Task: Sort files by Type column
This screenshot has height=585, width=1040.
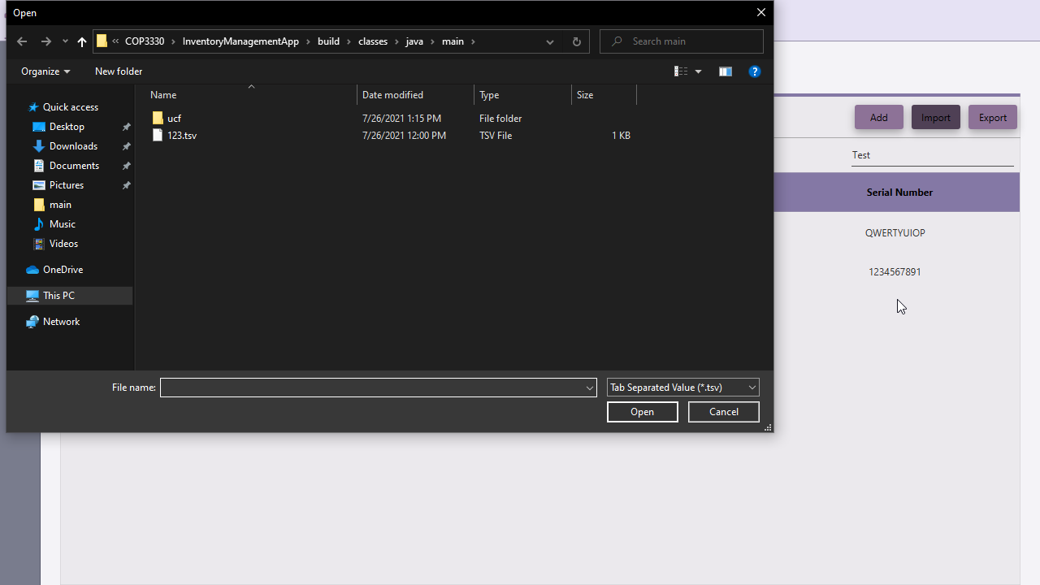Action: (523, 95)
